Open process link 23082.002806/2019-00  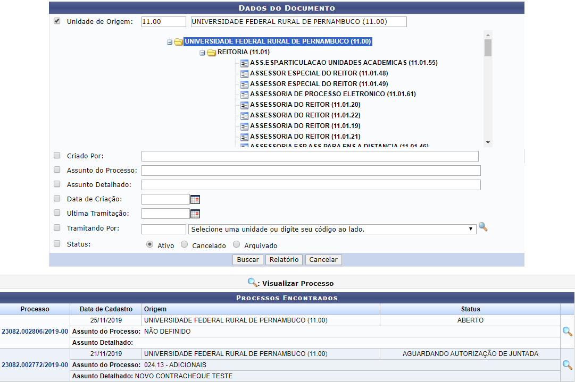tap(35, 332)
